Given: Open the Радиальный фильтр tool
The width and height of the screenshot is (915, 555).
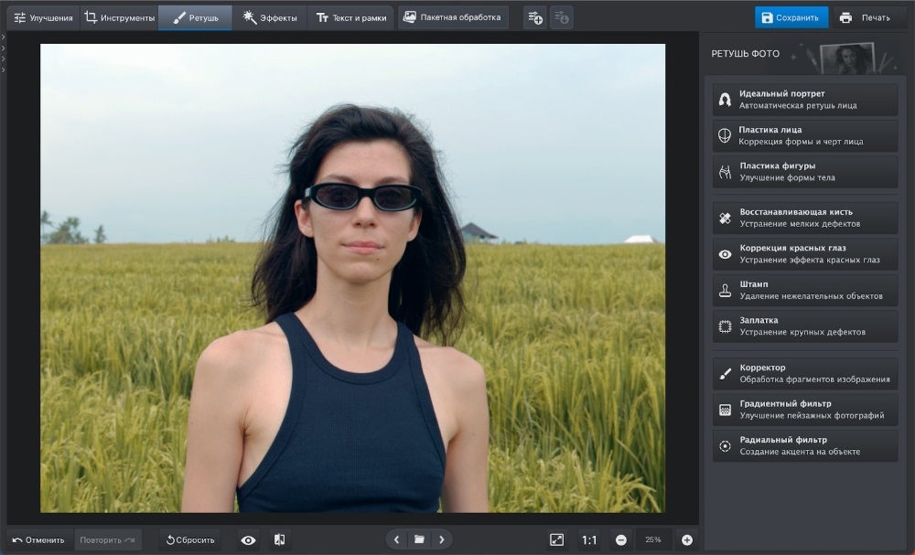Looking at the screenshot, I should click(804, 445).
